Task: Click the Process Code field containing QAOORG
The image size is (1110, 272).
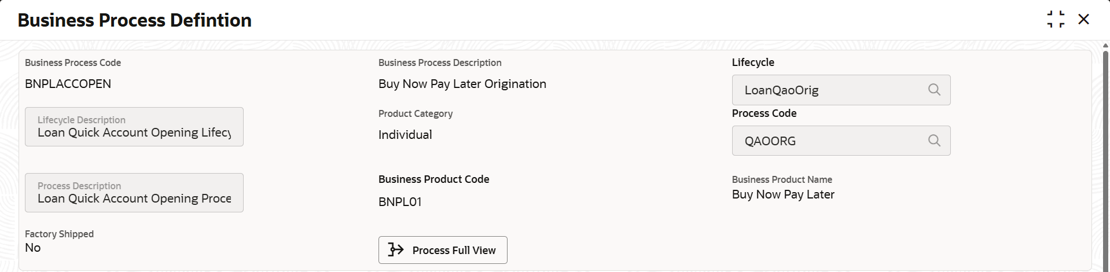Action: [x=828, y=141]
